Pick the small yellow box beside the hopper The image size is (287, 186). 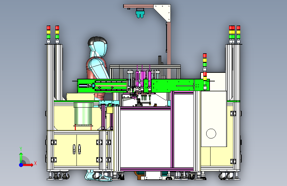coord(110,110)
